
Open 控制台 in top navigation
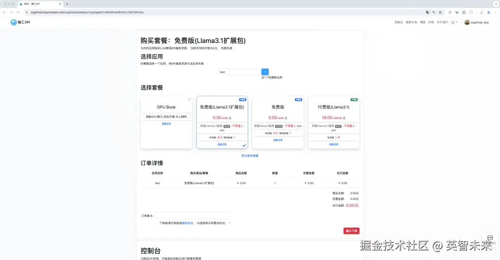tap(399, 22)
